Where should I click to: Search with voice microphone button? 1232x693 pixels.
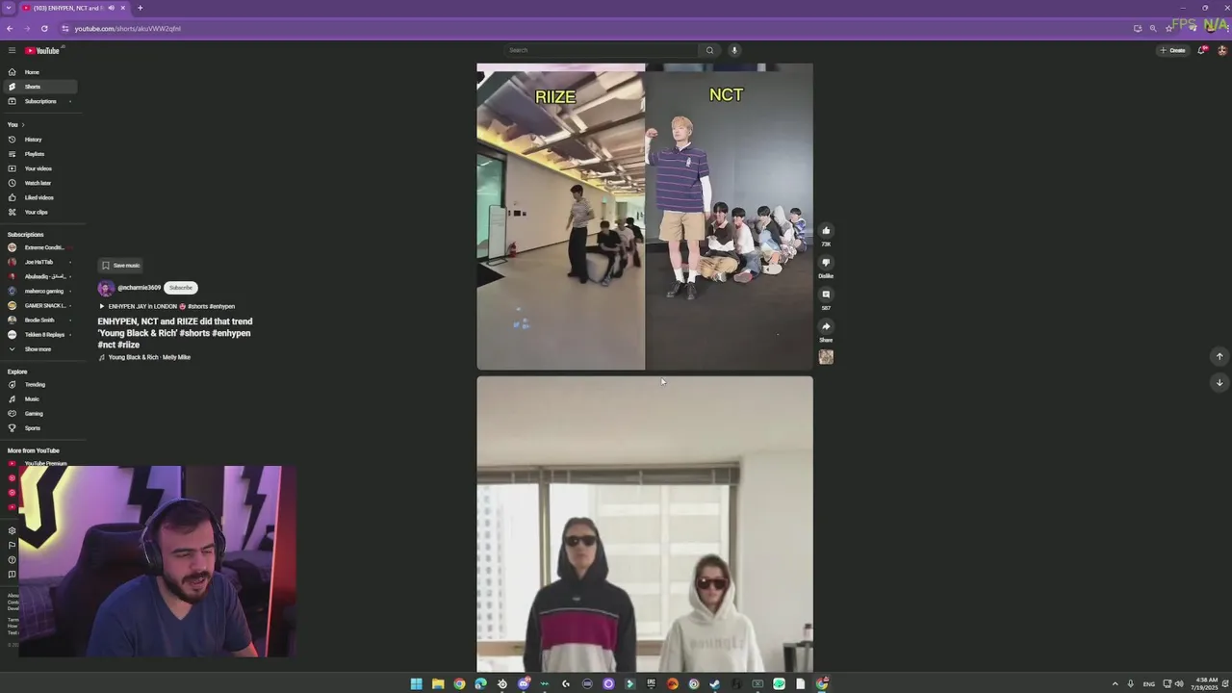pyautogui.click(x=734, y=50)
